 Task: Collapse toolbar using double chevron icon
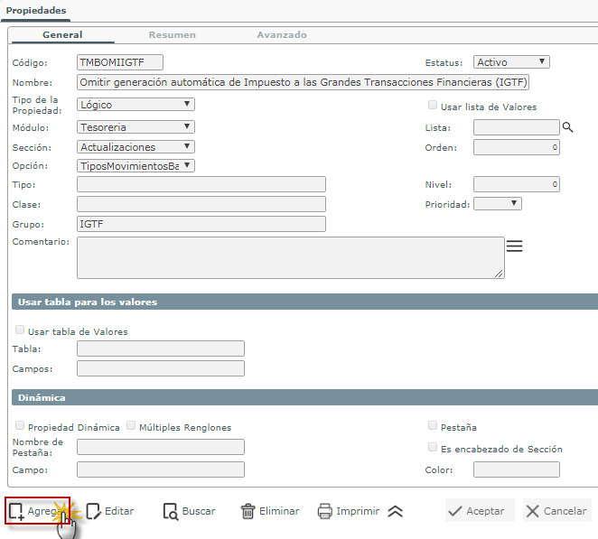(395, 511)
